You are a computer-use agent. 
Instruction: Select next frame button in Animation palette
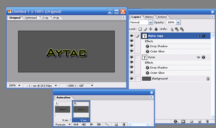click(99, 124)
